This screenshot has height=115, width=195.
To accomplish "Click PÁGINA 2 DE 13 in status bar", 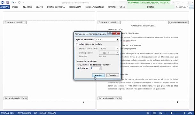I will click(x=8, y=113).
